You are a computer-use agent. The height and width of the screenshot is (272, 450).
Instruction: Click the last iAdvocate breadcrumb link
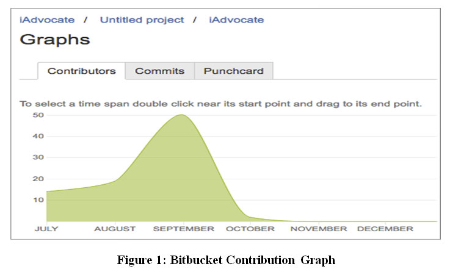pos(236,20)
